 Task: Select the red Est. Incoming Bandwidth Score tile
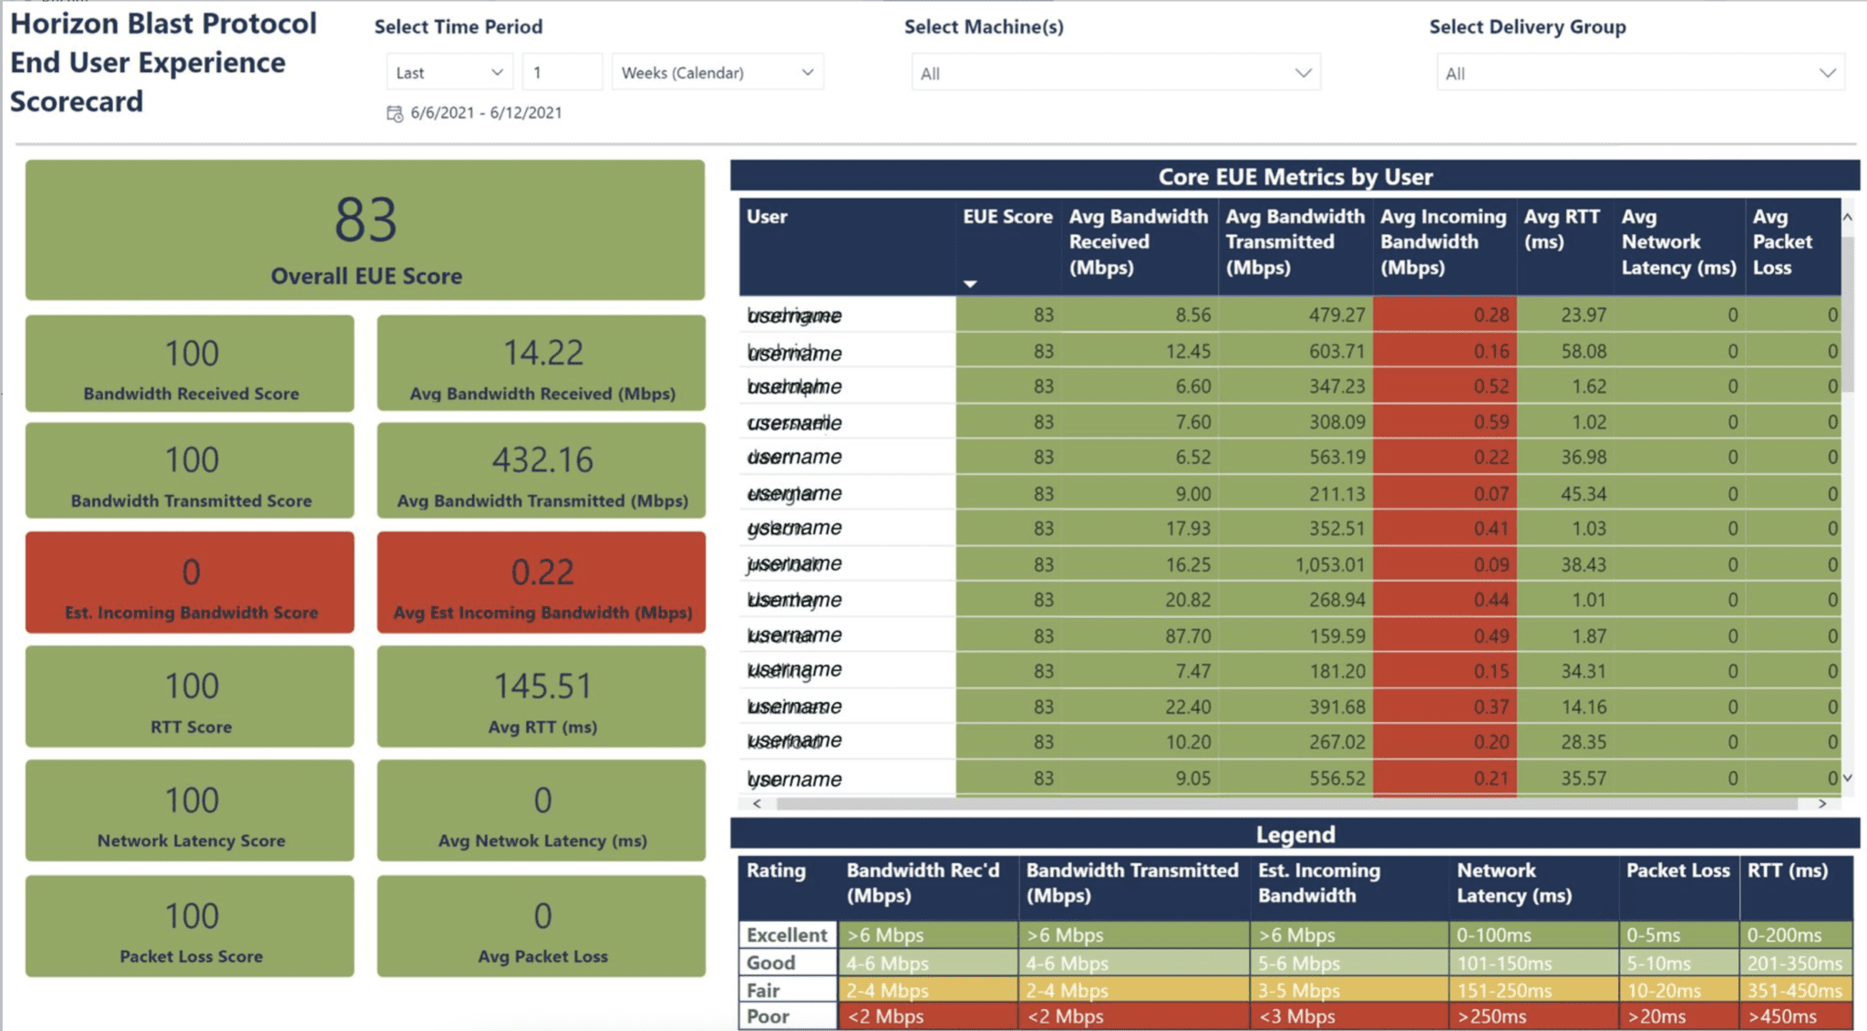(x=190, y=583)
